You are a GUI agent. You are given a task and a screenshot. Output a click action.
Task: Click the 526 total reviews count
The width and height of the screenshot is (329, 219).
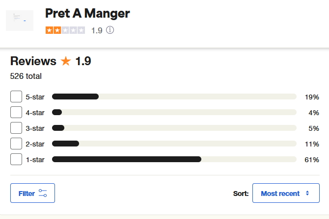click(x=26, y=76)
